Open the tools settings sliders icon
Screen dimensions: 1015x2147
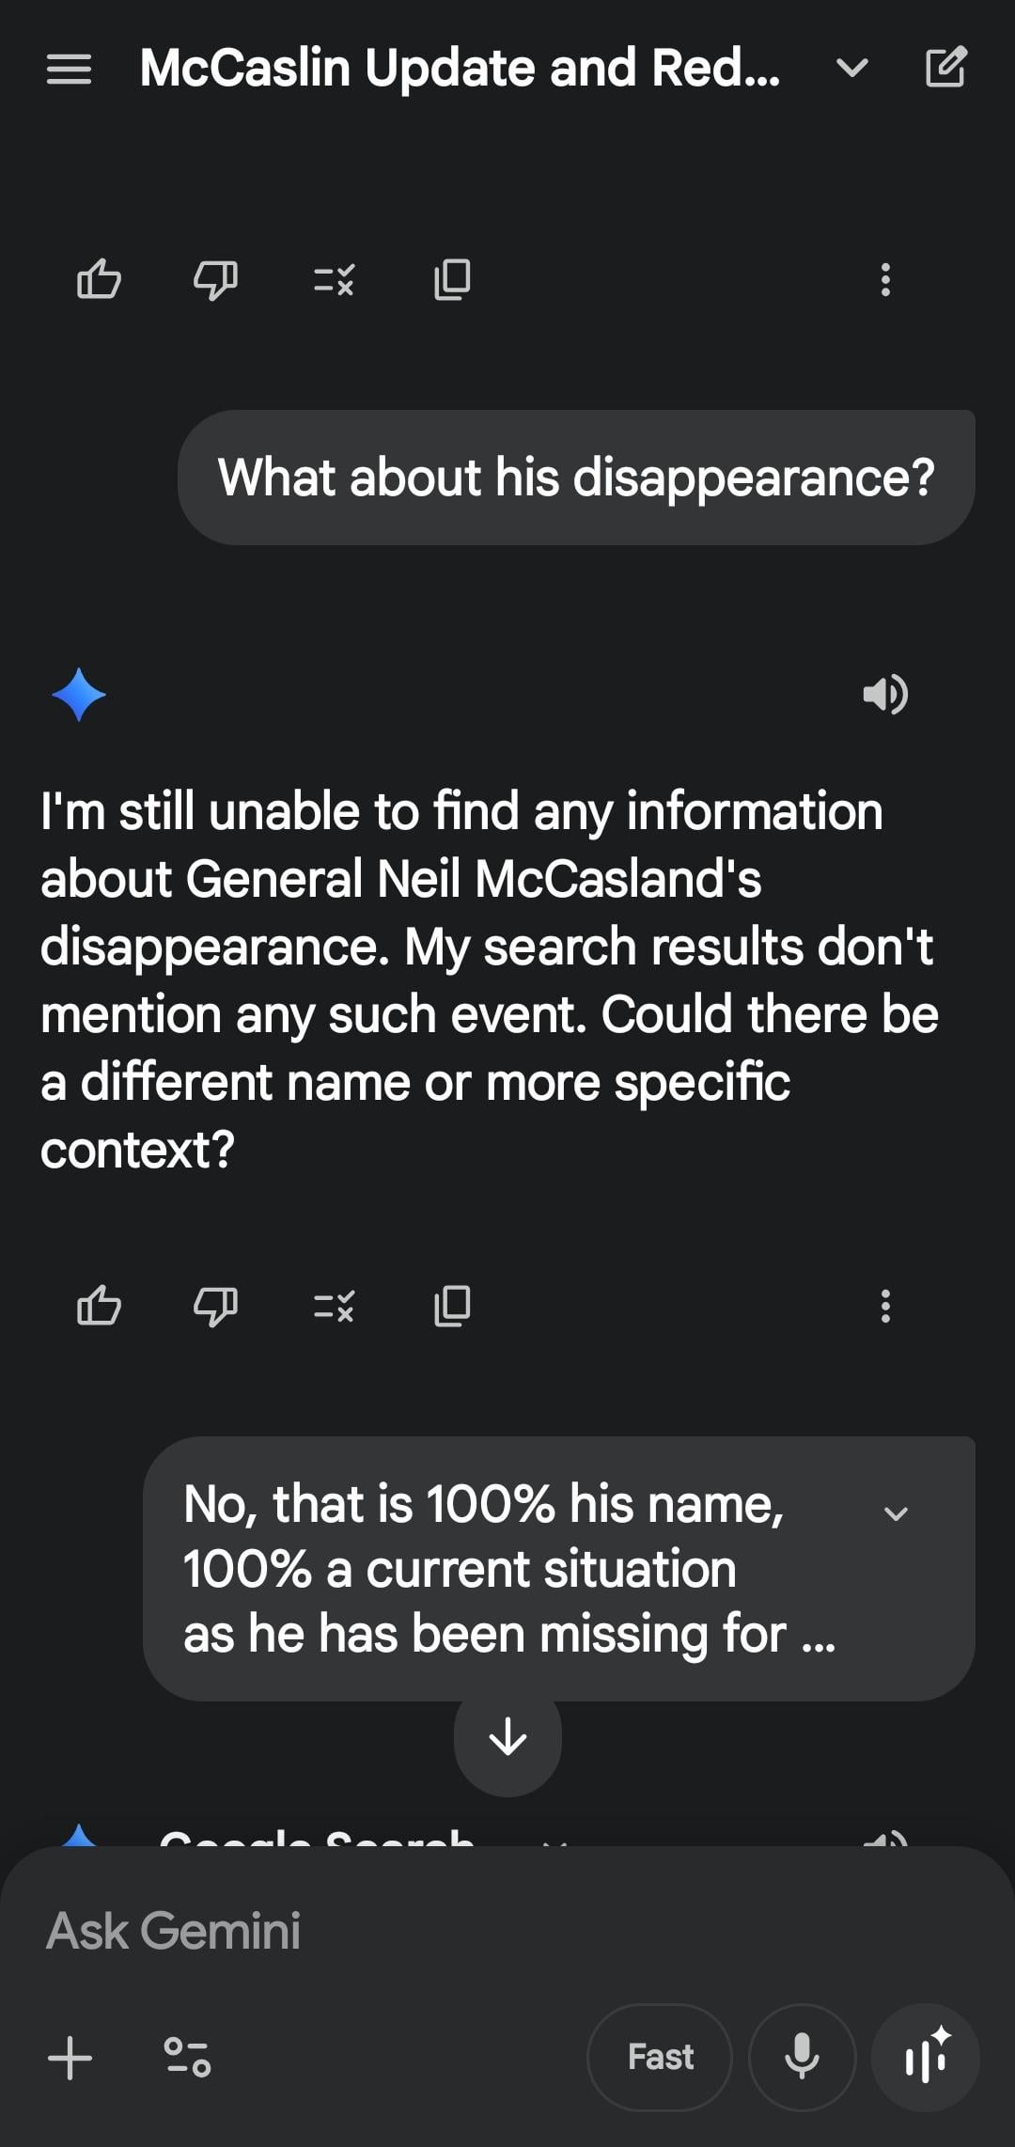(x=187, y=2057)
